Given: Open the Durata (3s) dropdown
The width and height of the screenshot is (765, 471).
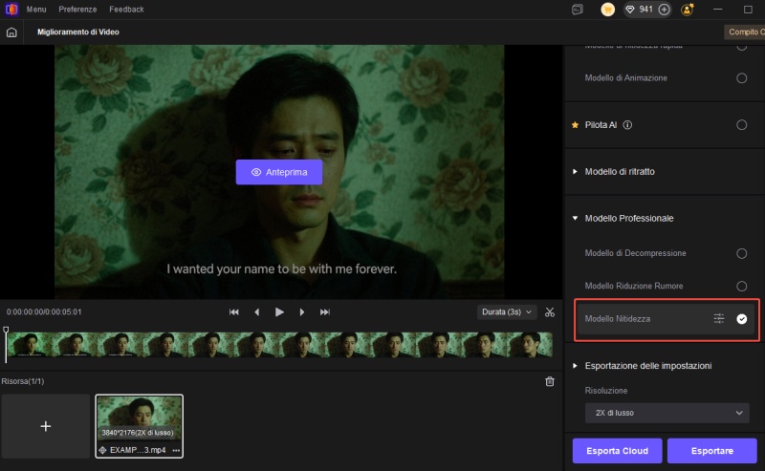Looking at the screenshot, I should (506, 311).
